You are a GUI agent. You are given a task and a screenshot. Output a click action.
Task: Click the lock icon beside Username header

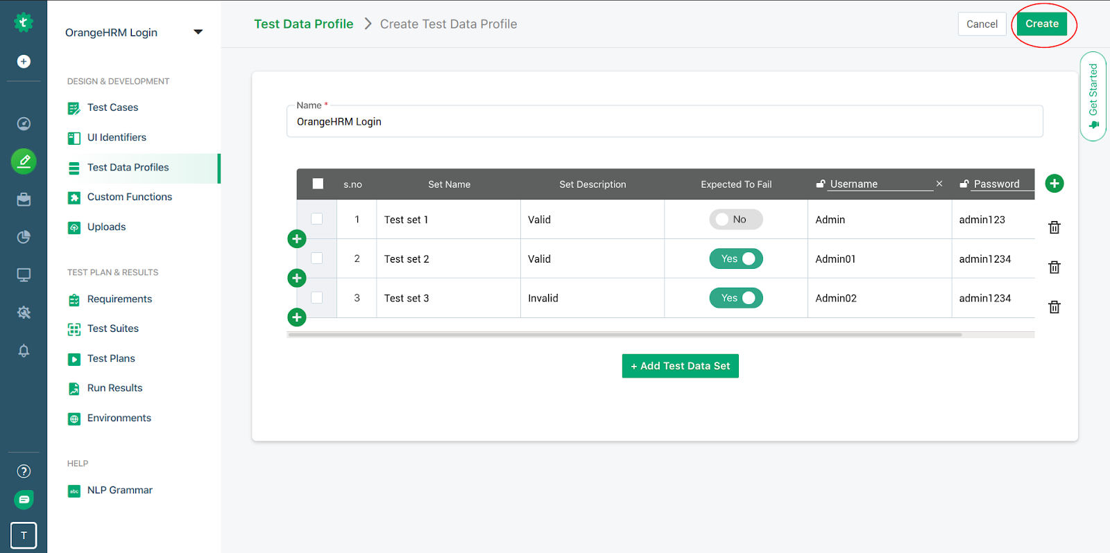(821, 184)
